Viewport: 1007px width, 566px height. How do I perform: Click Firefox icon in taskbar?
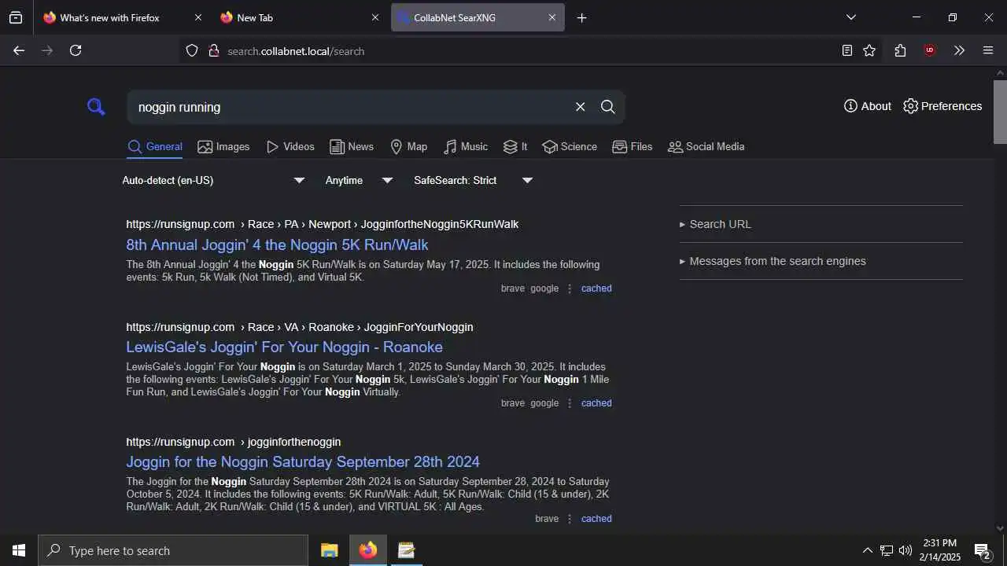click(x=368, y=550)
